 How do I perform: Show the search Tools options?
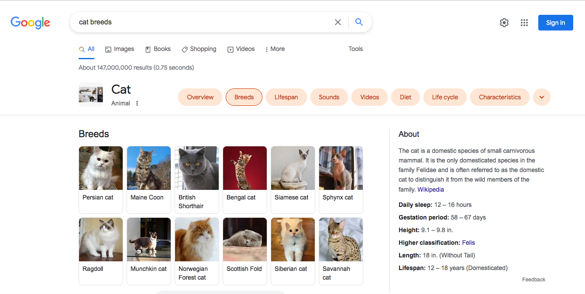[355, 49]
